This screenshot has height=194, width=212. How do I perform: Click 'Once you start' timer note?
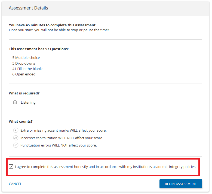pyautogui.click(x=60, y=30)
